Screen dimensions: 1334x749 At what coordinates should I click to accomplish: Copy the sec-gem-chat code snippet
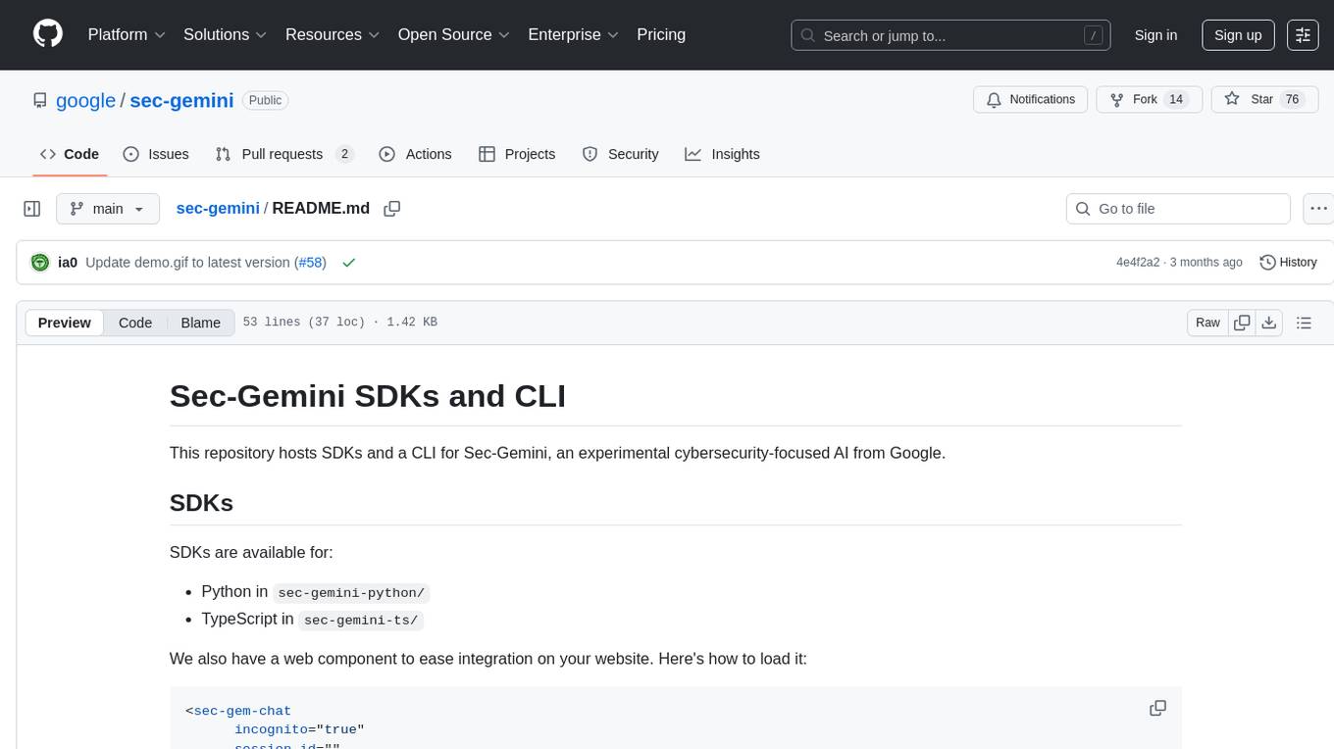click(x=1157, y=708)
